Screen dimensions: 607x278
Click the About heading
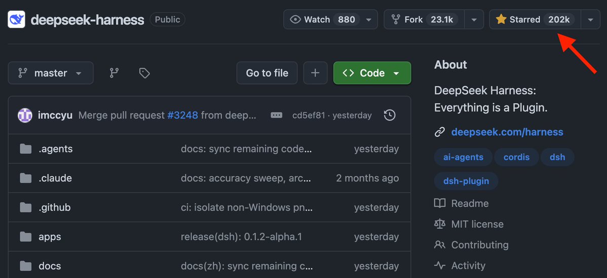click(x=451, y=65)
